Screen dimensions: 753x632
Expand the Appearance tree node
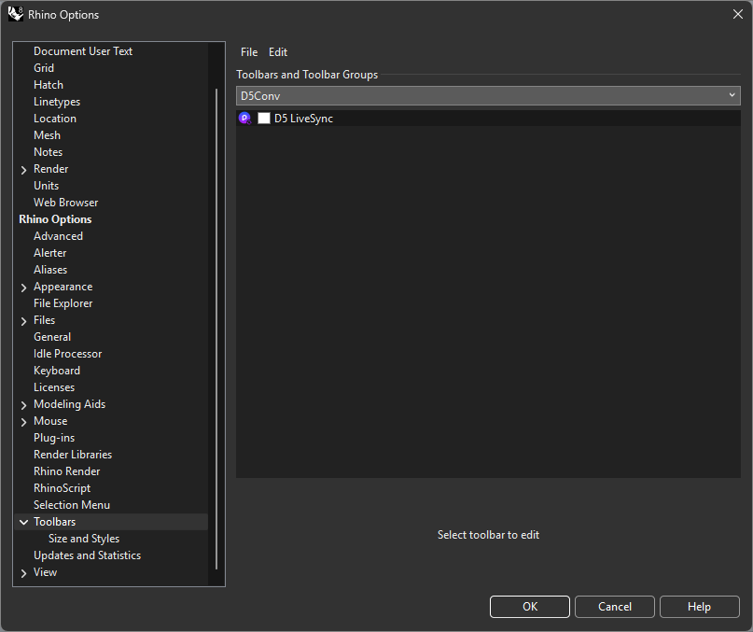(23, 288)
